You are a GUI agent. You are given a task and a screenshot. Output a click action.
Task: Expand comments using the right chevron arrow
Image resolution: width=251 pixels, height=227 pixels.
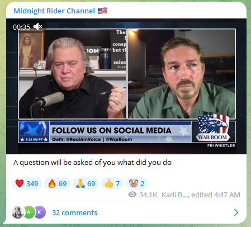(236, 212)
